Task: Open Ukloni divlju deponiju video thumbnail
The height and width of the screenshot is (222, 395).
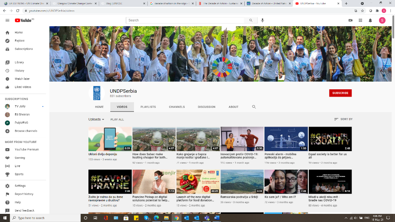Action: click(x=110, y=139)
